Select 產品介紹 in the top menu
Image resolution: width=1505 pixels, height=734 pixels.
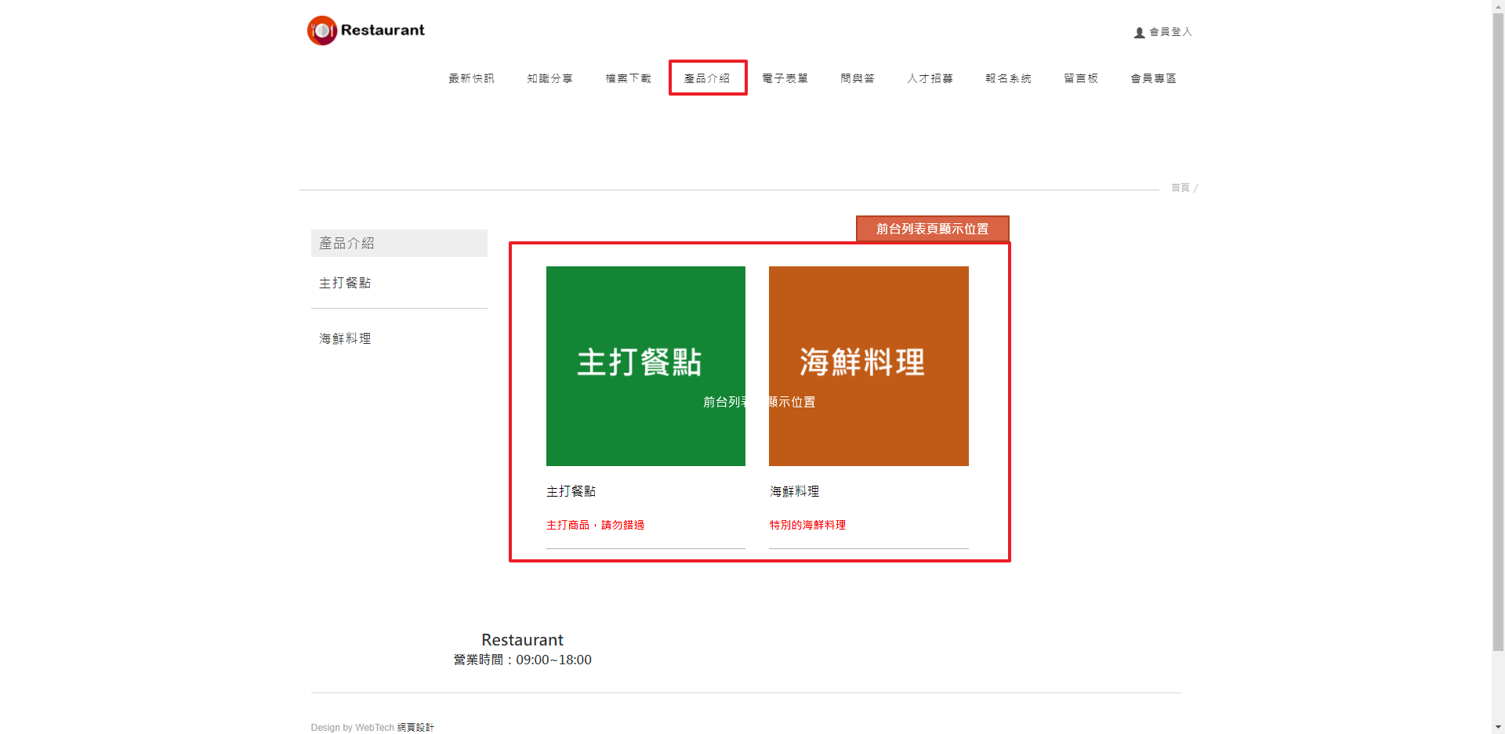707,78
